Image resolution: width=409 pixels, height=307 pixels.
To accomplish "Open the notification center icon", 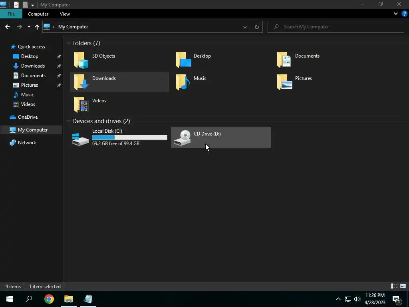I will pyautogui.click(x=397, y=299).
